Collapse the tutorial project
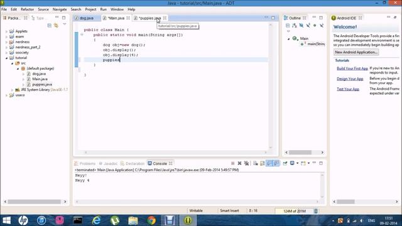Viewport: 402px width, 226px height. pos(6,58)
